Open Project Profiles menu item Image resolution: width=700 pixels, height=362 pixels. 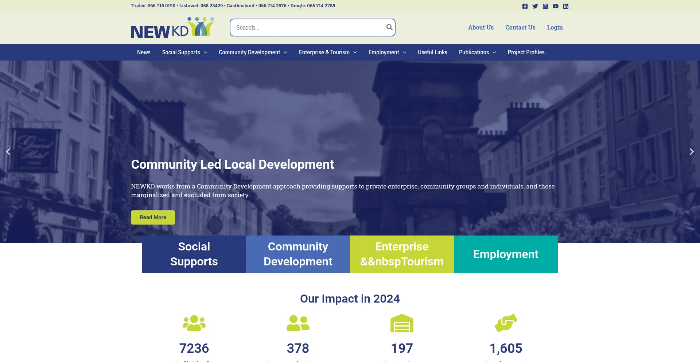[x=526, y=52]
